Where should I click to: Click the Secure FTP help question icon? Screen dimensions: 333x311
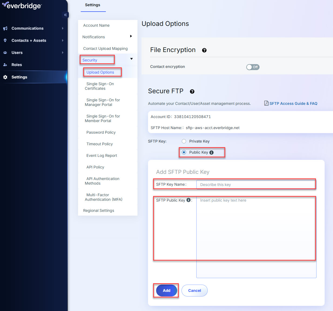[192, 92]
